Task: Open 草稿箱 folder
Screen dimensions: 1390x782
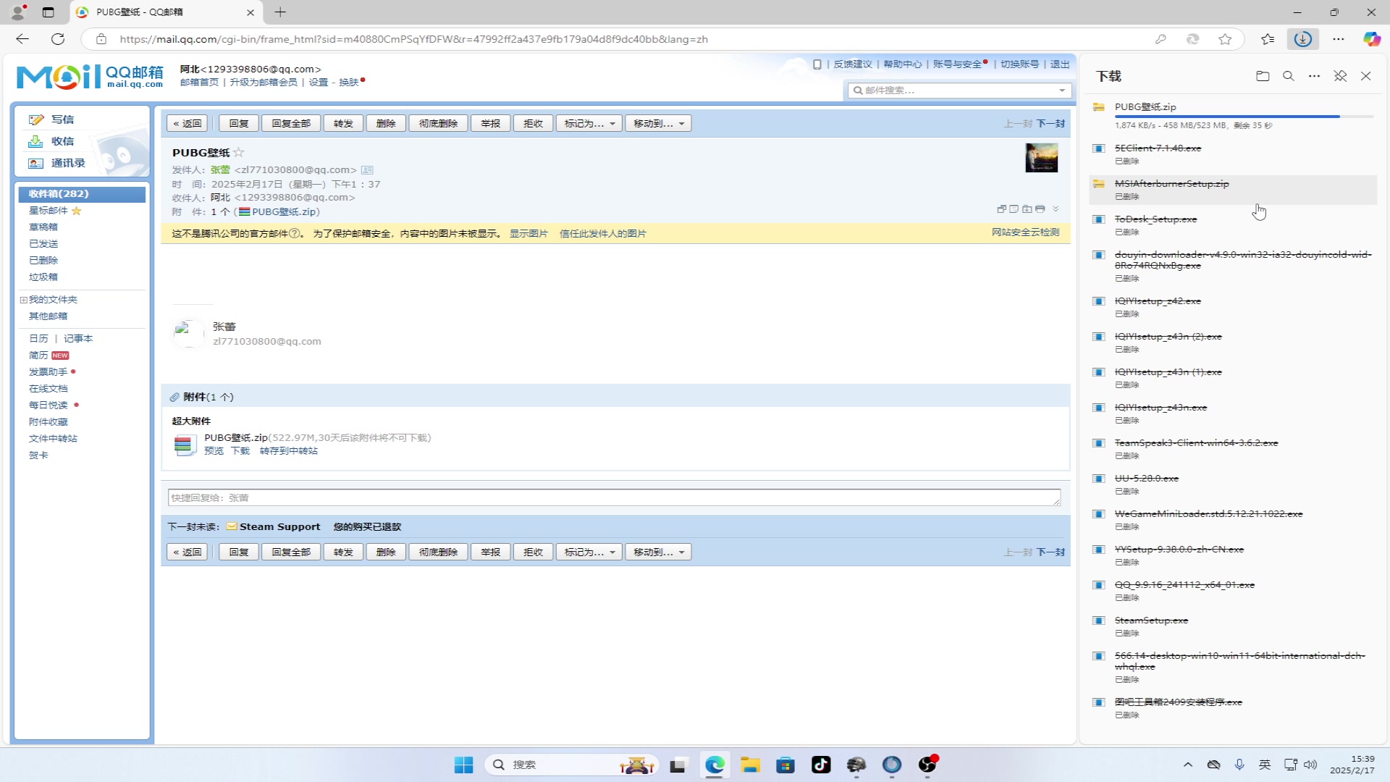Action: (43, 227)
